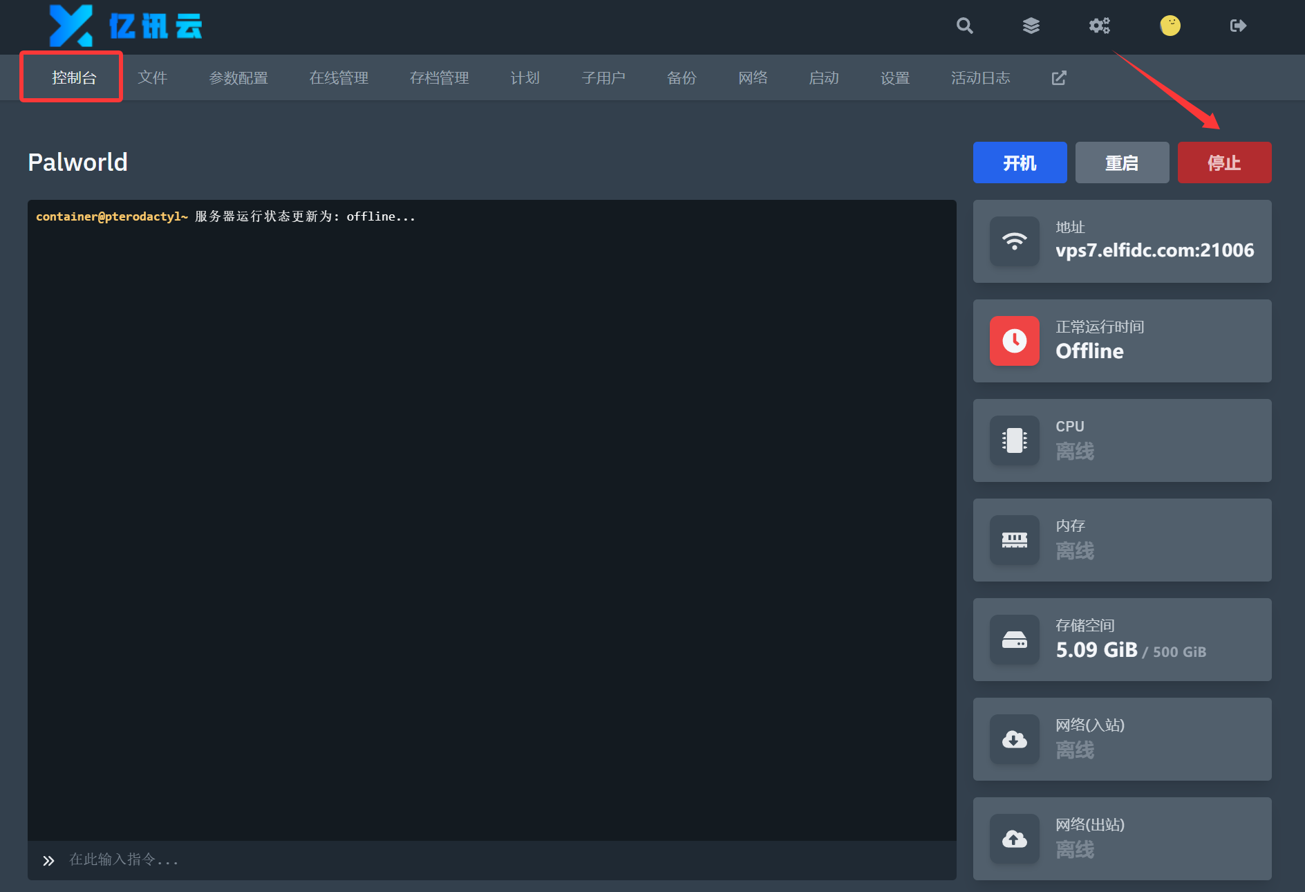Image resolution: width=1305 pixels, height=892 pixels.
Task: Open the 子用户 tab
Action: point(603,77)
